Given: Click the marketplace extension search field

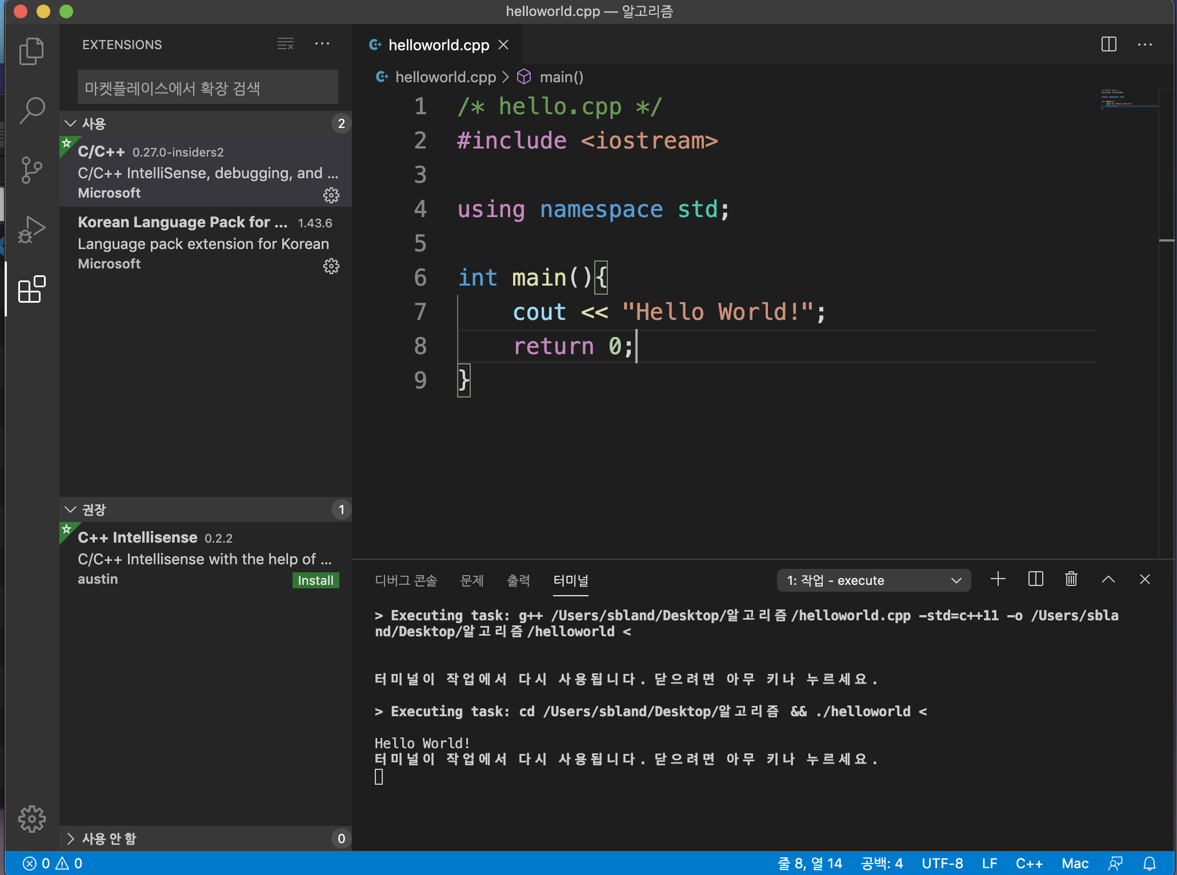Looking at the screenshot, I should point(207,88).
